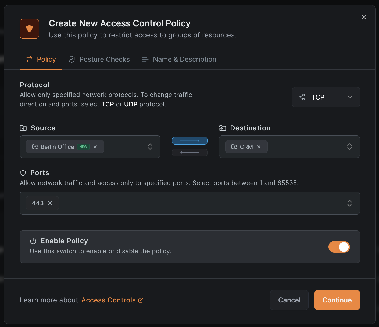Click the Source folder icon
The image size is (379, 327).
tap(23, 128)
